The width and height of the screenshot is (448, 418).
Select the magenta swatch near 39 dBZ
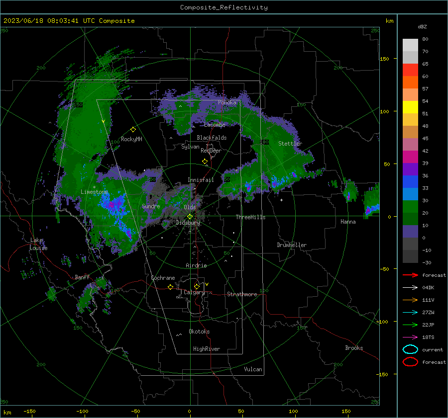click(410, 157)
